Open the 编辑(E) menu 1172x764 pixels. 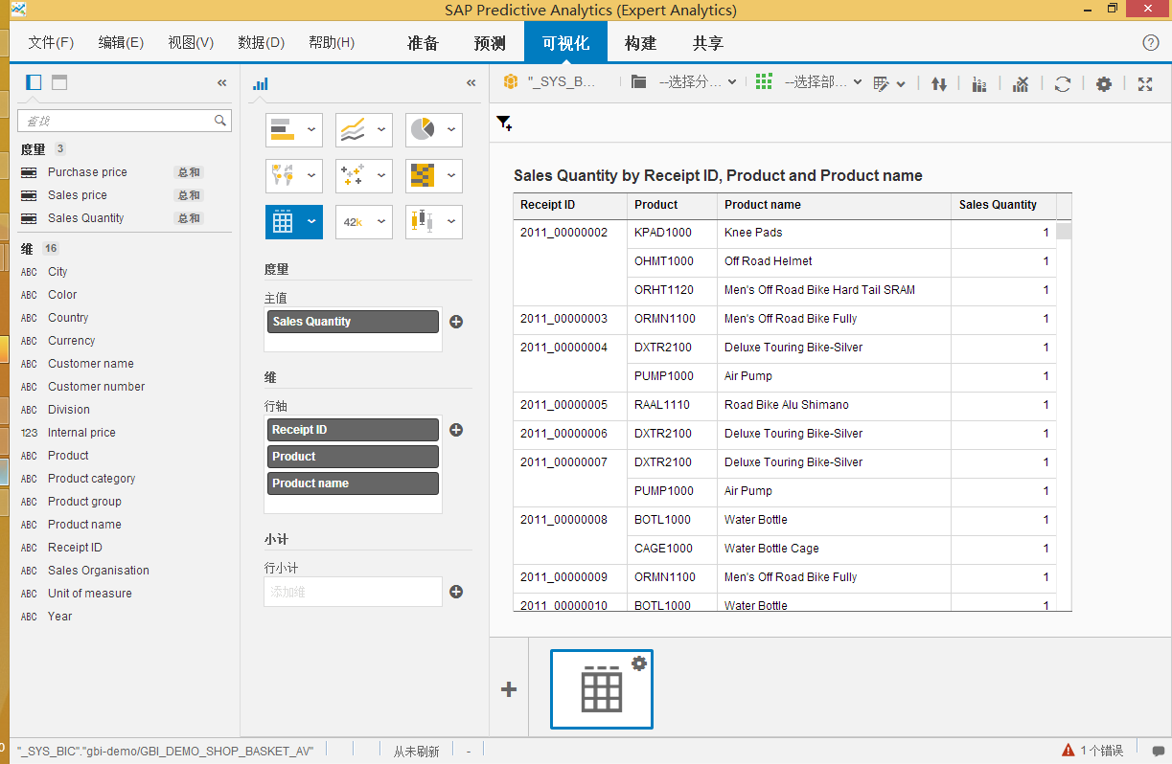pos(121,43)
